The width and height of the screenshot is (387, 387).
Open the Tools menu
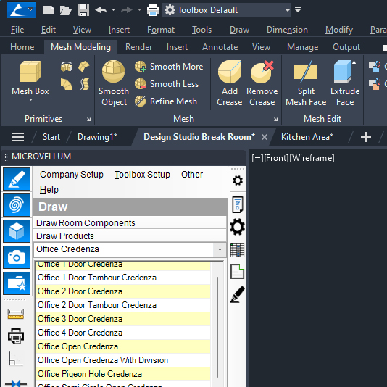201,30
